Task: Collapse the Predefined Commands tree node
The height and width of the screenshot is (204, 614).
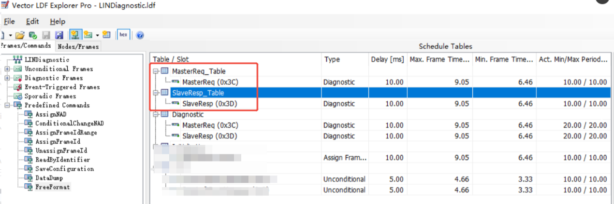Action: [x=7, y=105]
